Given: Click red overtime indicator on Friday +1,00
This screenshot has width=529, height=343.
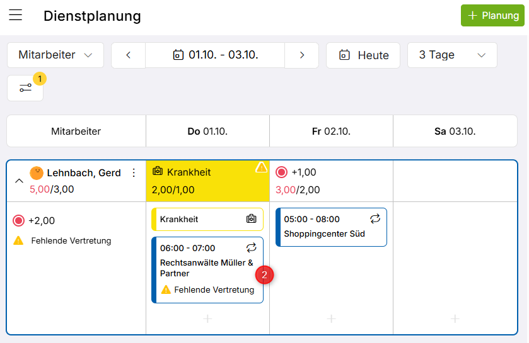Looking at the screenshot, I should coord(281,172).
